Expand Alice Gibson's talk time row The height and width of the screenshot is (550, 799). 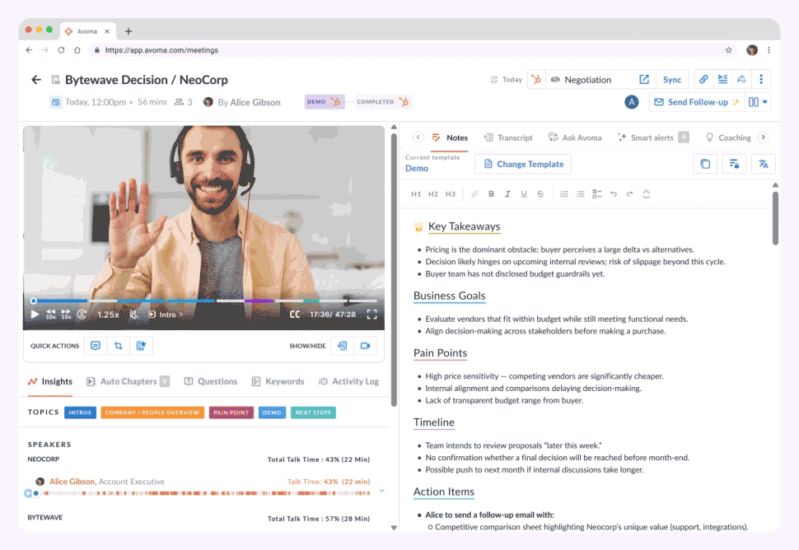[x=381, y=491]
